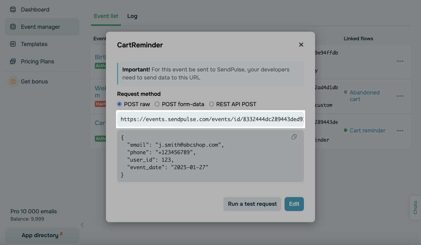Click the Get bonus gift icon
The image size is (421, 245).
[x=13, y=82]
